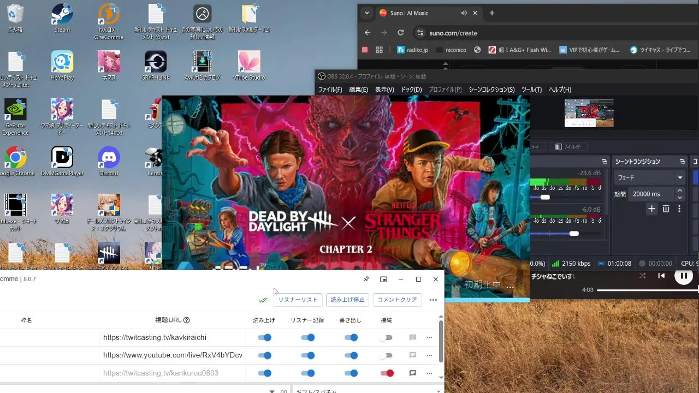
Task: Switch OneComme to compact window mode
Action: pyautogui.click(x=383, y=279)
